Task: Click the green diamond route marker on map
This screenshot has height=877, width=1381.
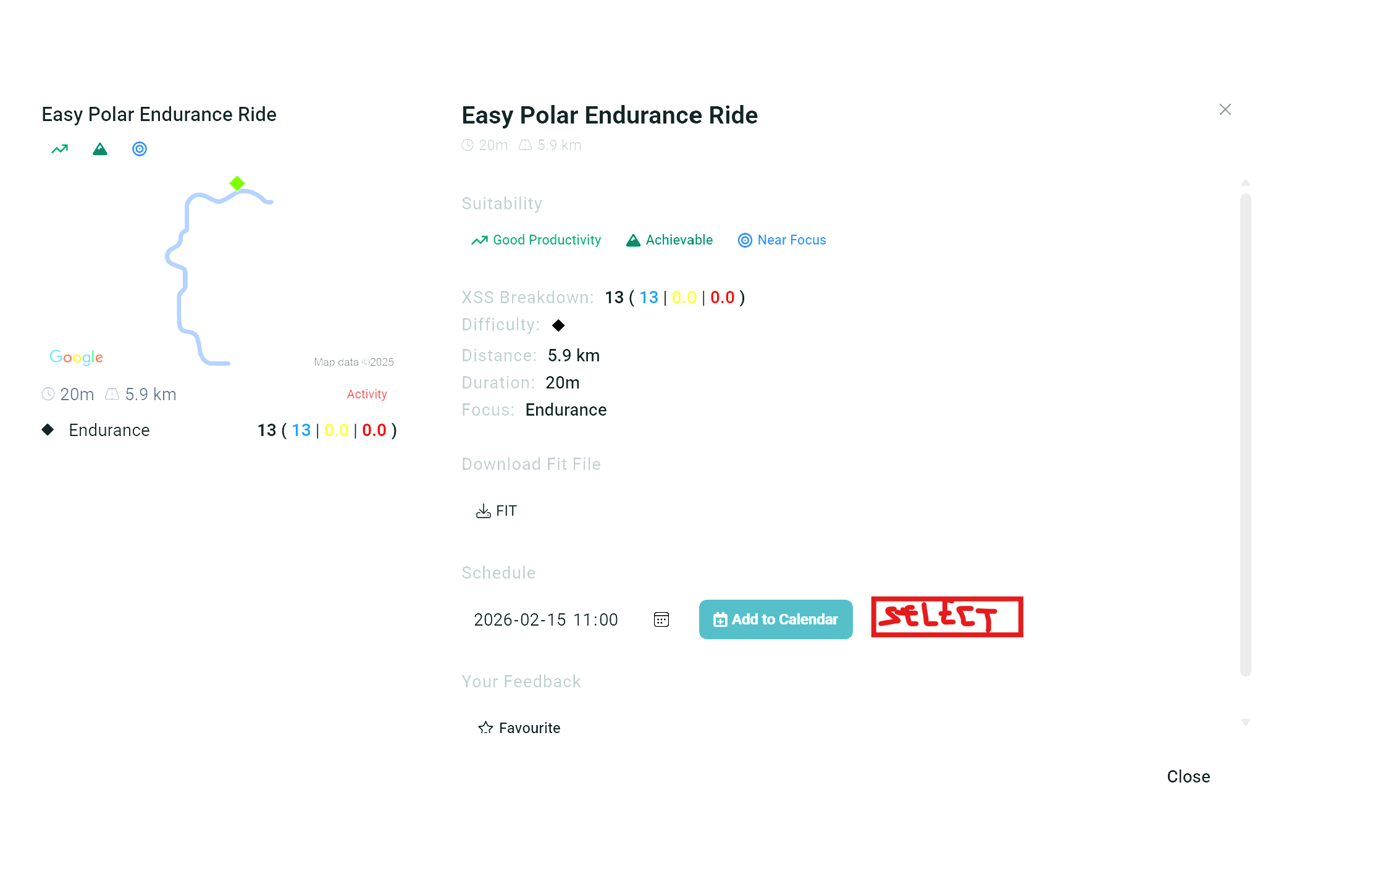Action: tap(237, 183)
